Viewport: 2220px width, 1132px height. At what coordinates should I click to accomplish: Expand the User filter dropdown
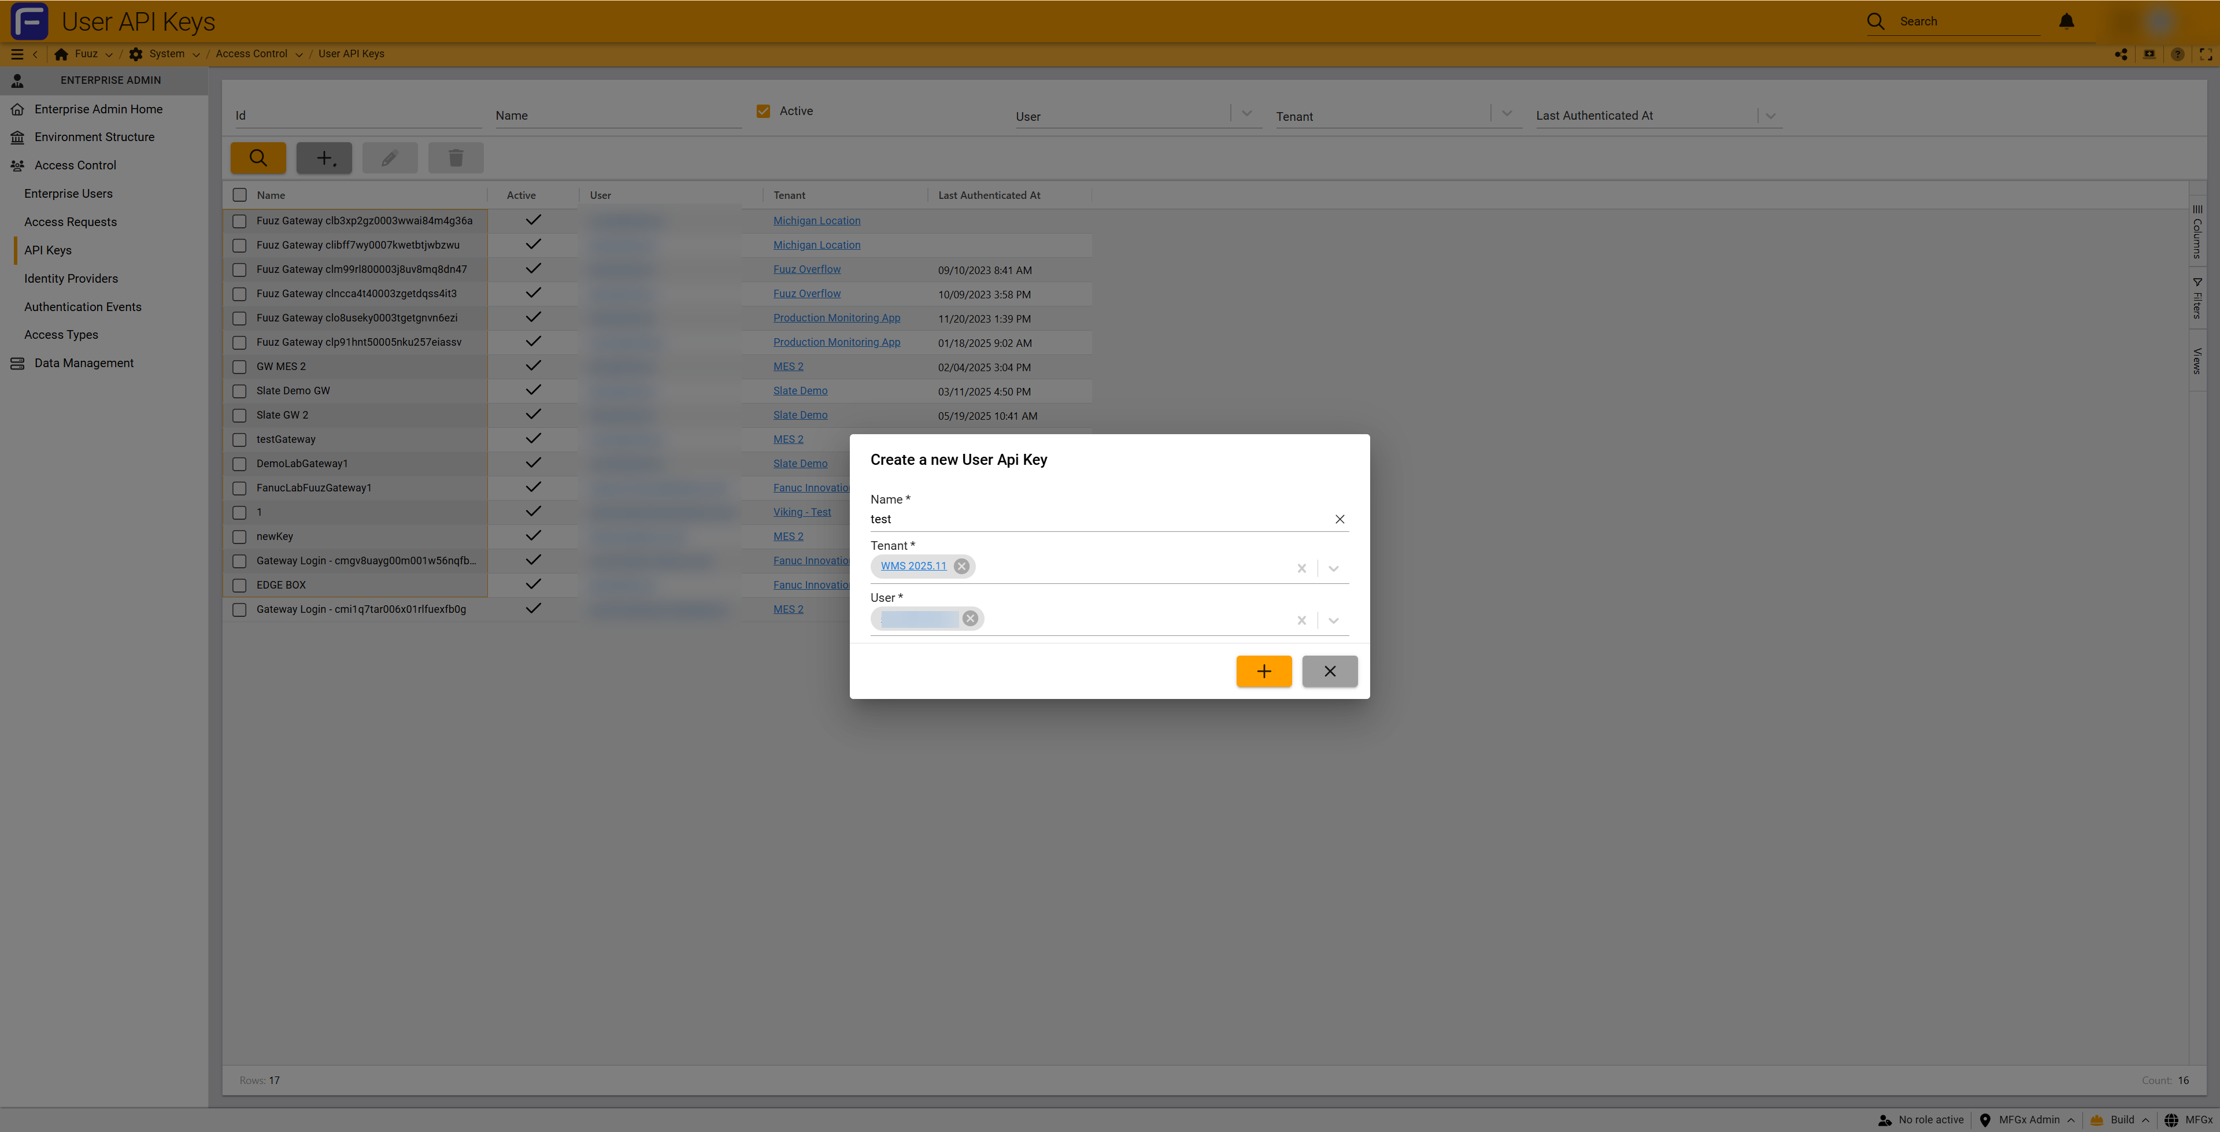point(1246,114)
